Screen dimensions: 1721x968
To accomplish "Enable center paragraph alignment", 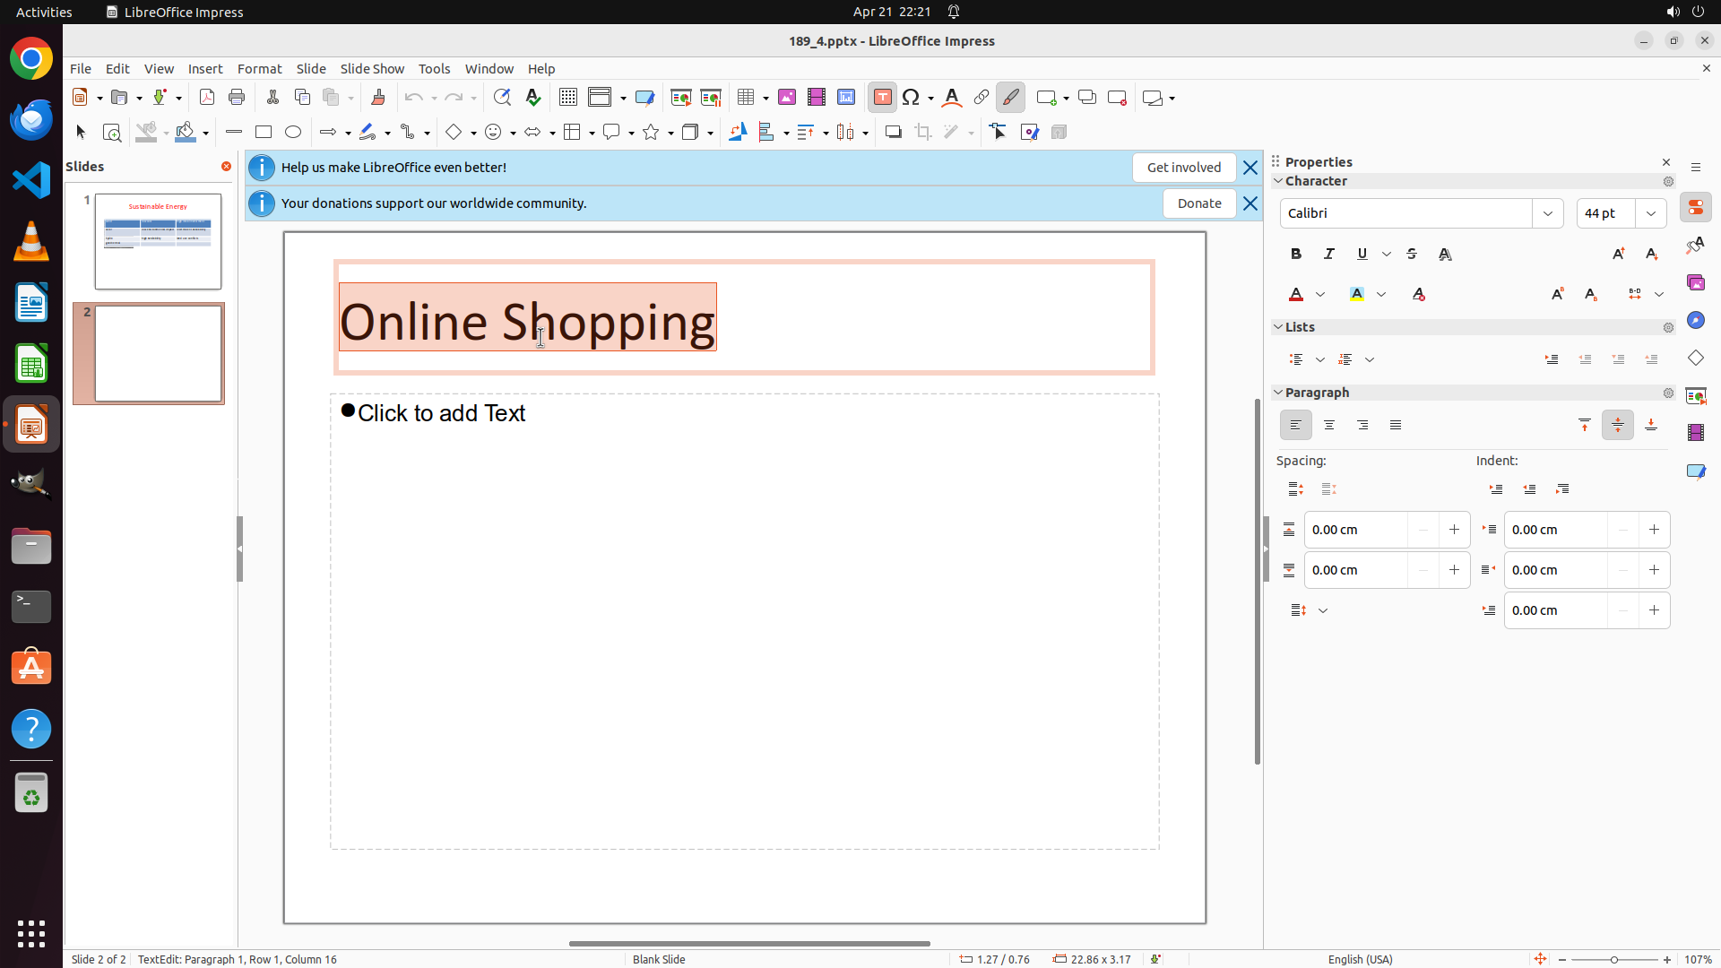I will point(1329,426).
